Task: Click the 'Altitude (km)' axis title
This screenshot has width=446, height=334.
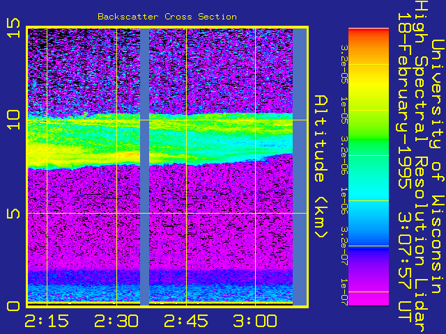Action: pos(321,166)
